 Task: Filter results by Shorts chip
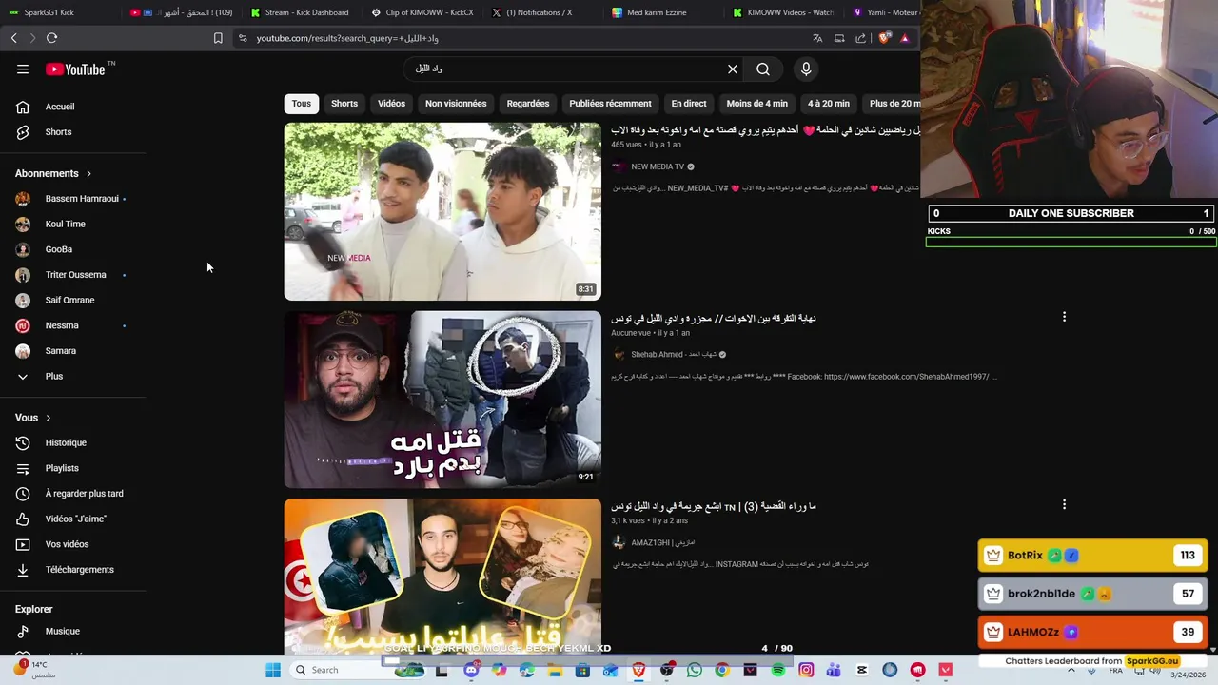tap(344, 104)
